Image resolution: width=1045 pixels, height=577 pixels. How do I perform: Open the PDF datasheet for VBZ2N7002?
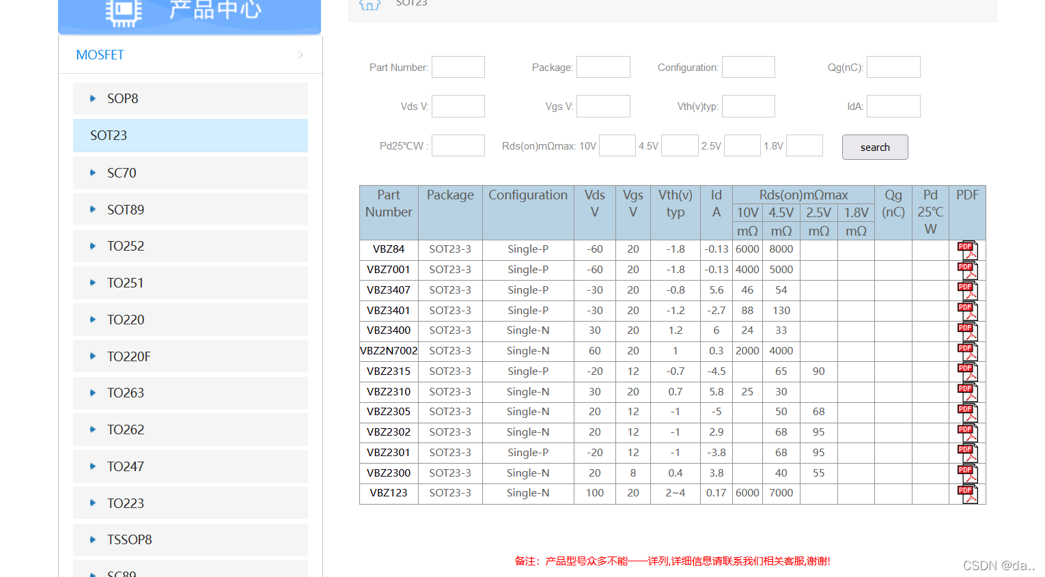pyautogui.click(x=967, y=350)
